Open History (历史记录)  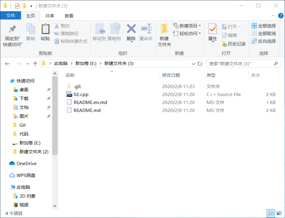pos(234,44)
